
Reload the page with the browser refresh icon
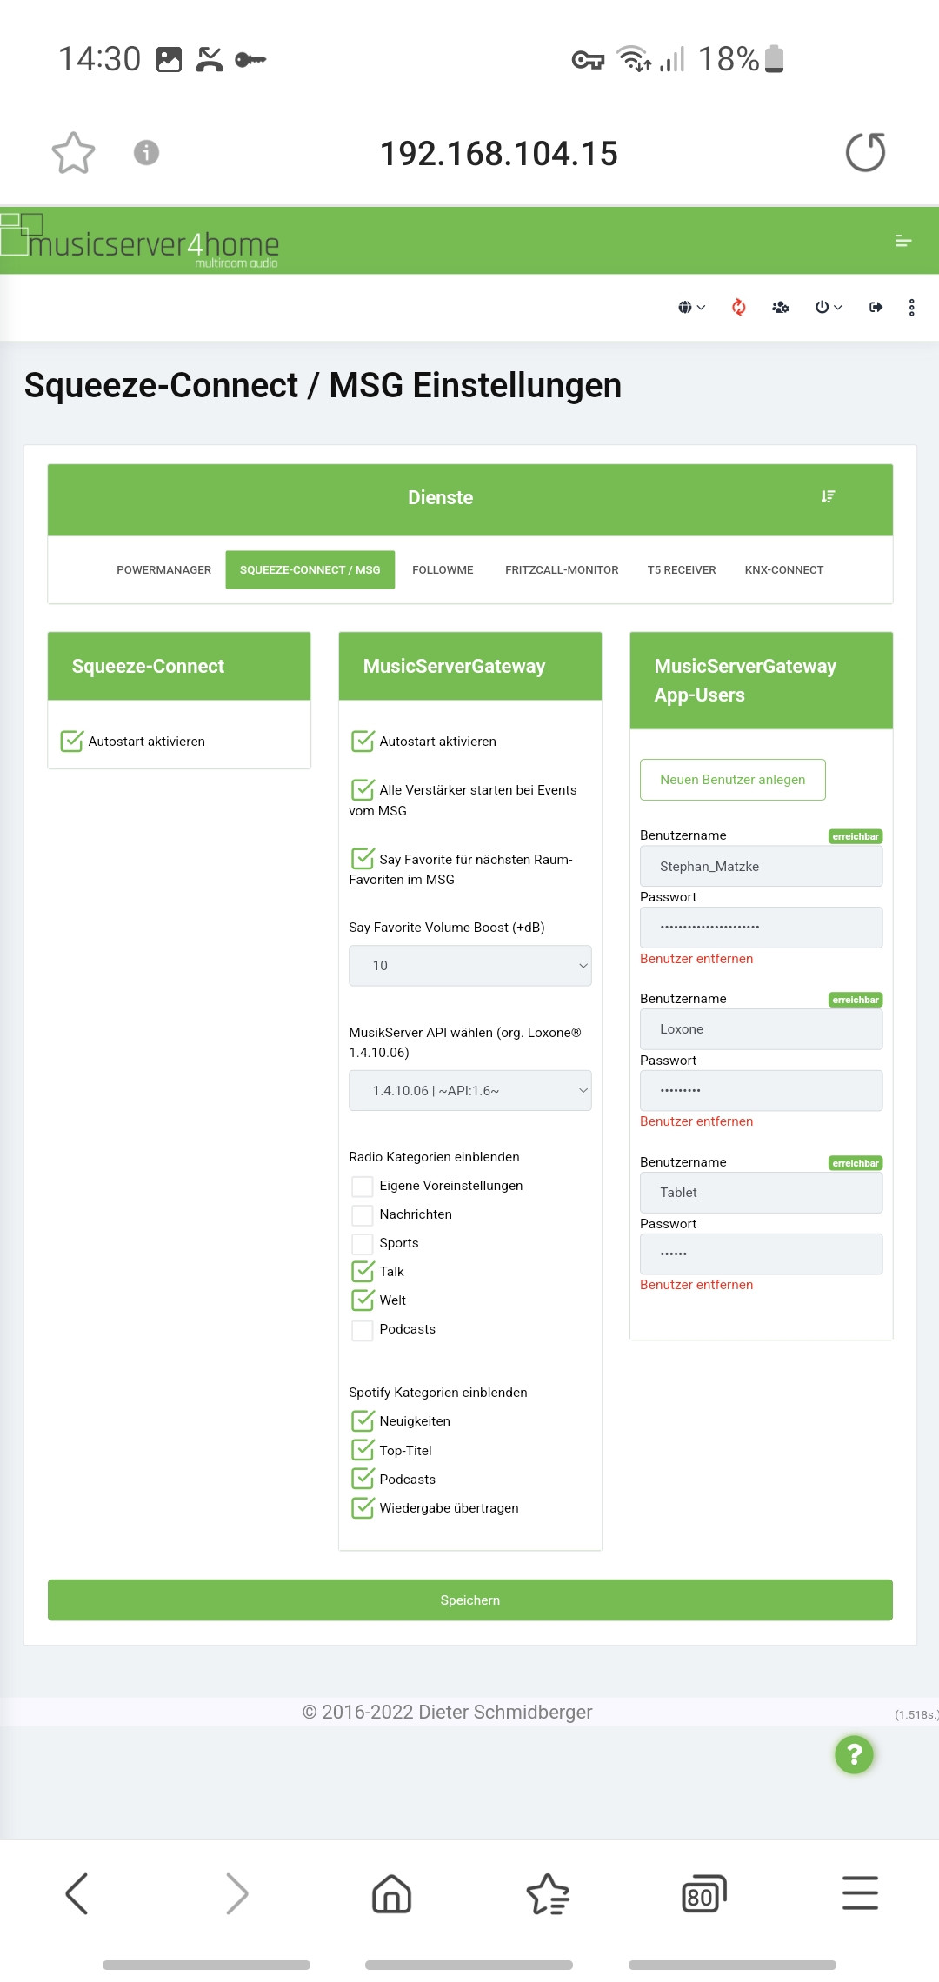(865, 153)
